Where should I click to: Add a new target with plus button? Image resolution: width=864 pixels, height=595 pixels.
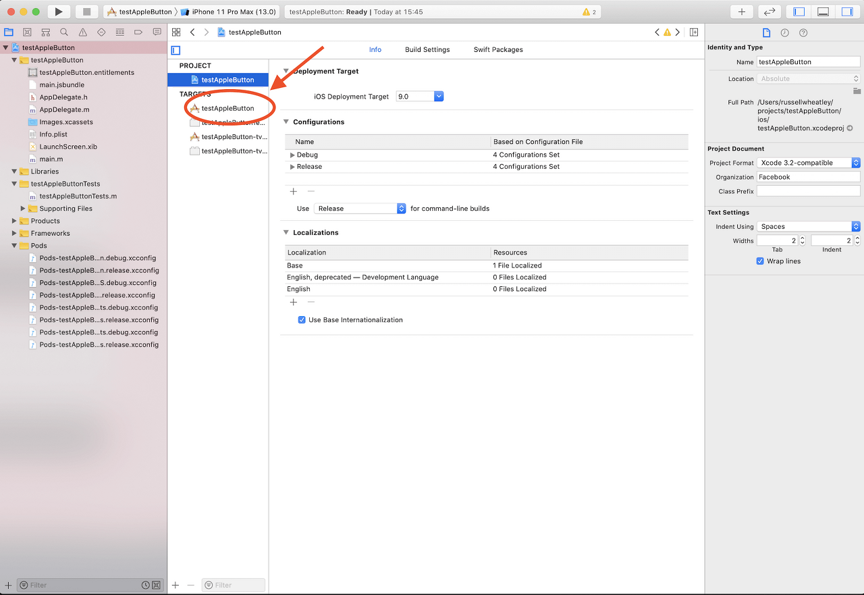(175, 585)
